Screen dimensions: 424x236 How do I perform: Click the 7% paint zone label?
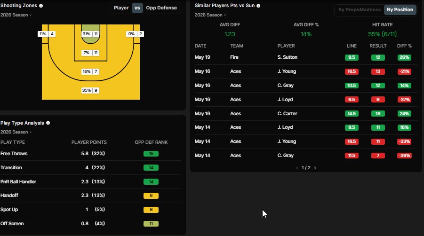pos(90,53)
